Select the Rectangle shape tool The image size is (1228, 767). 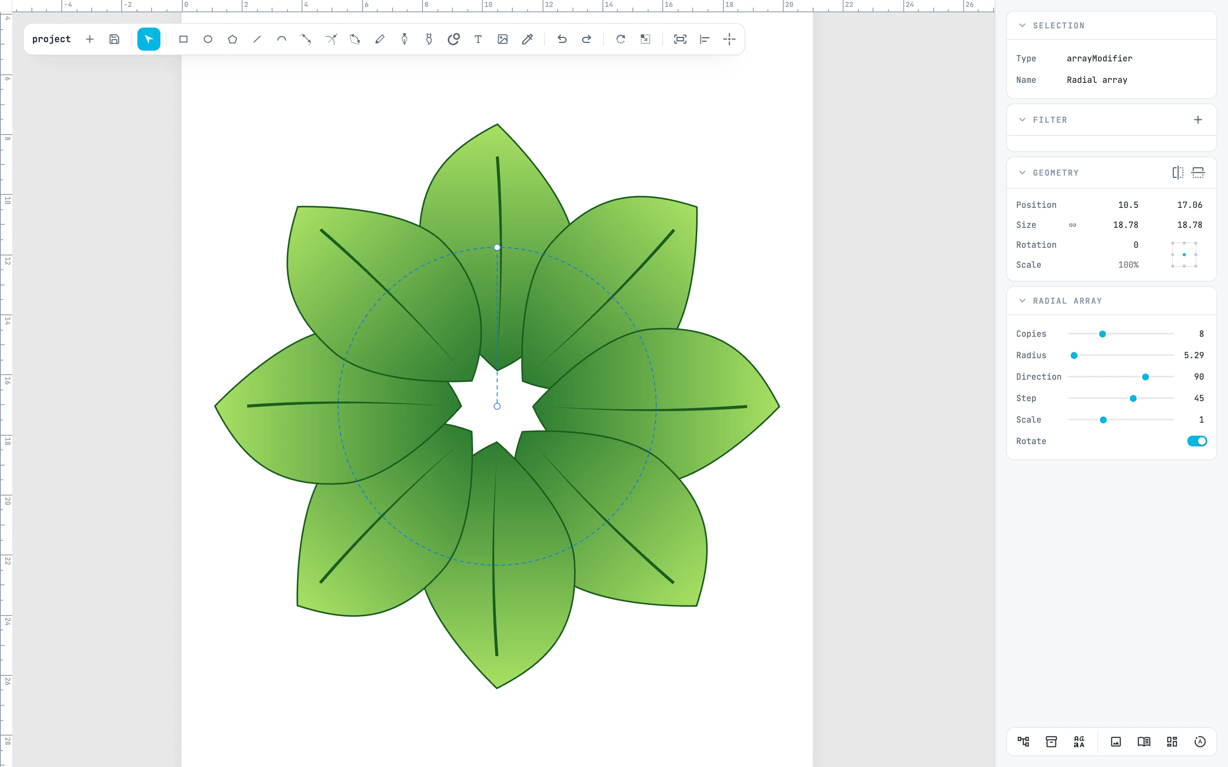pos(183,39)
